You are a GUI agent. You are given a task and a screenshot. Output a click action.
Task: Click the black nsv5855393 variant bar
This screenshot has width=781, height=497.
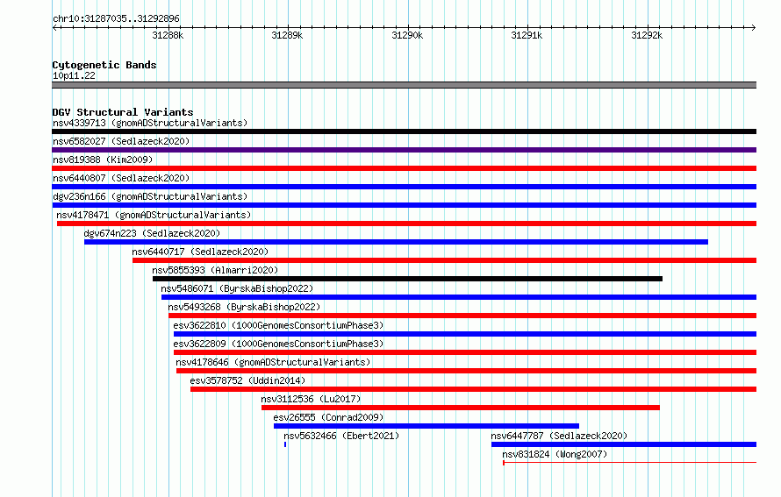tap(407, 279)
